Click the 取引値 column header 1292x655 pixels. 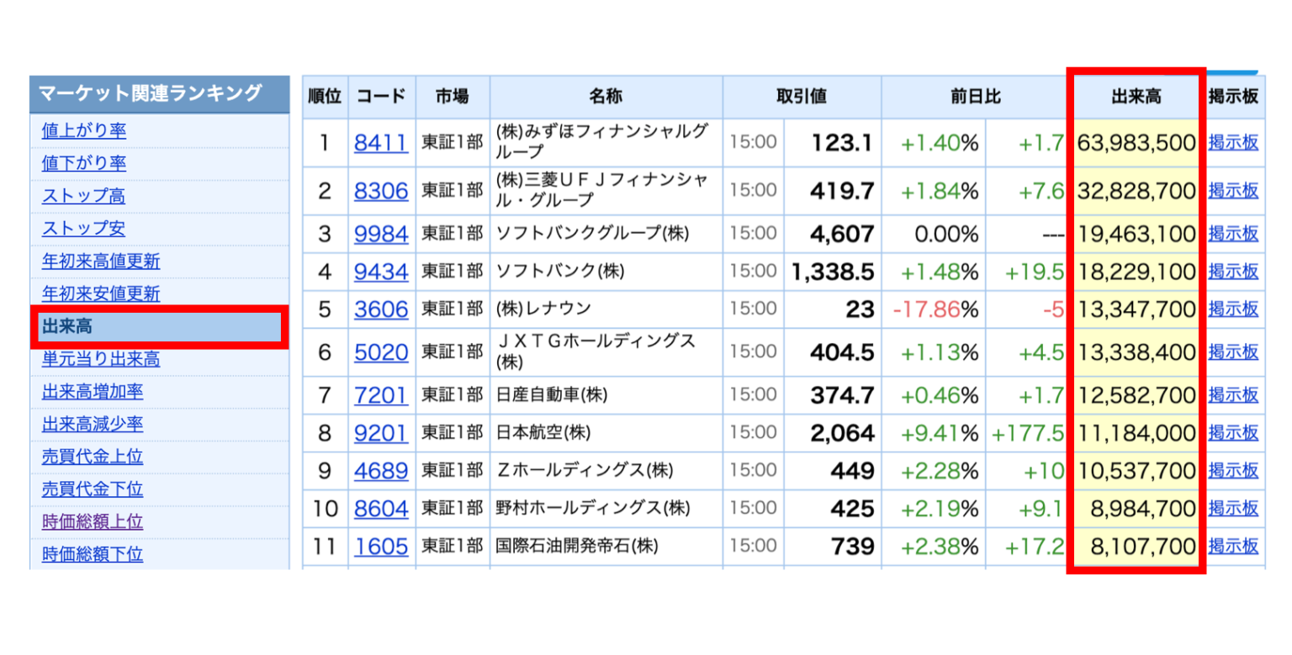(x=801, y=97)
